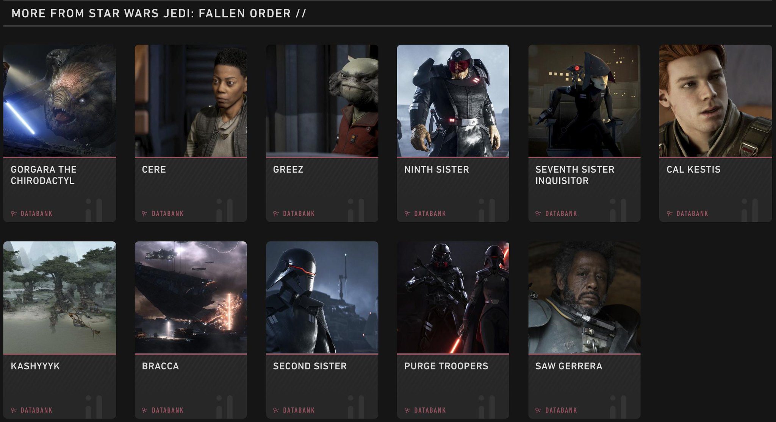Open the Purge Troopers title link
Image resolution: width=776 pixels, height=422 pixels.
pos(446,366)
